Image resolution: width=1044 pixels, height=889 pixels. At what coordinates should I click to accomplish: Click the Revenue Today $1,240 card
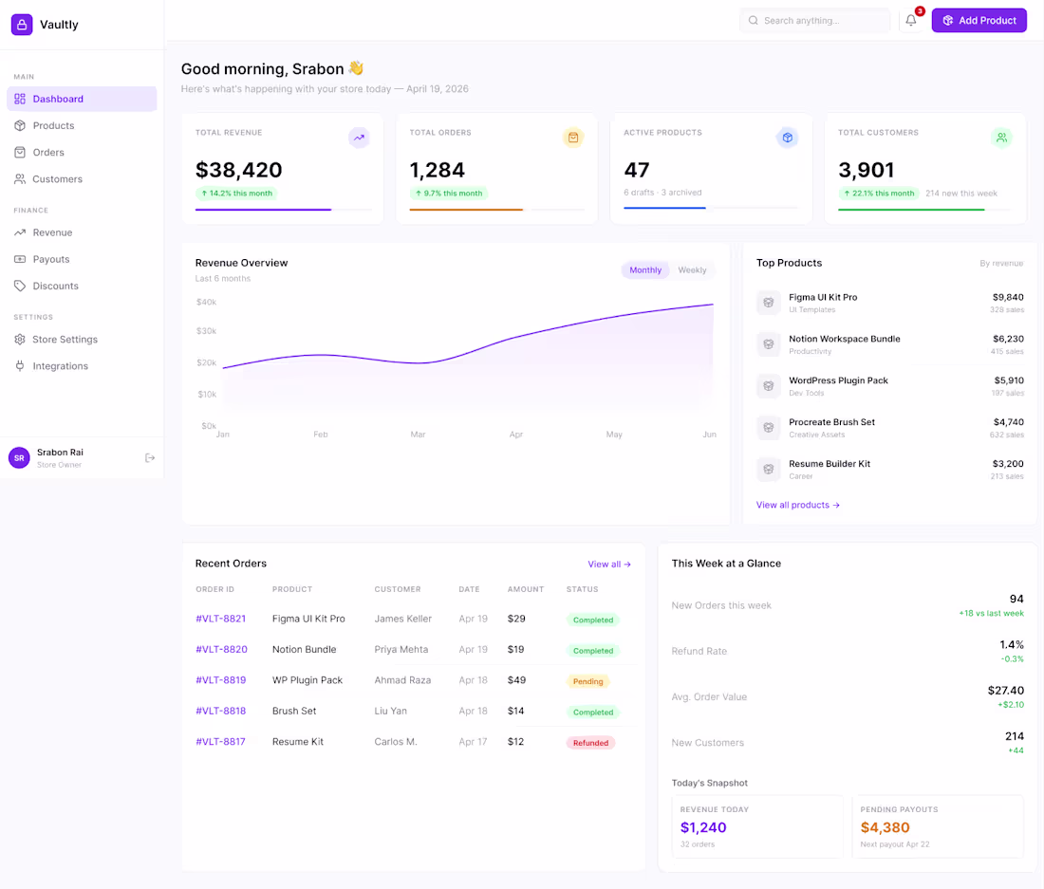[757, 826]
